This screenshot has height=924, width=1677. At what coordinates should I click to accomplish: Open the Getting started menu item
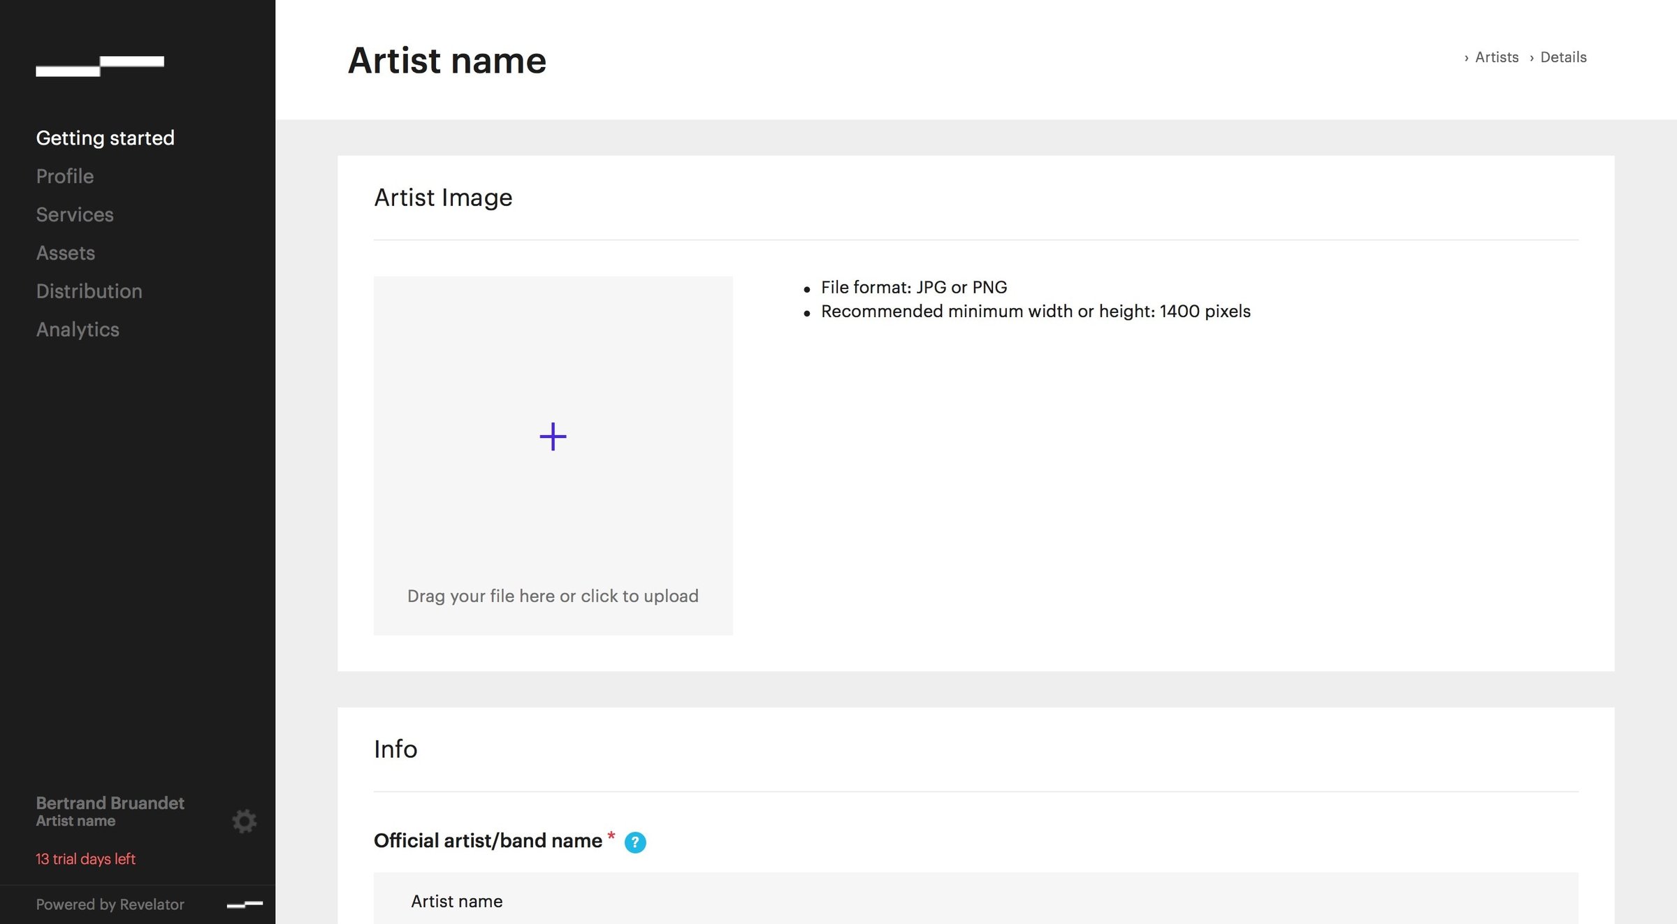point(106,138)
